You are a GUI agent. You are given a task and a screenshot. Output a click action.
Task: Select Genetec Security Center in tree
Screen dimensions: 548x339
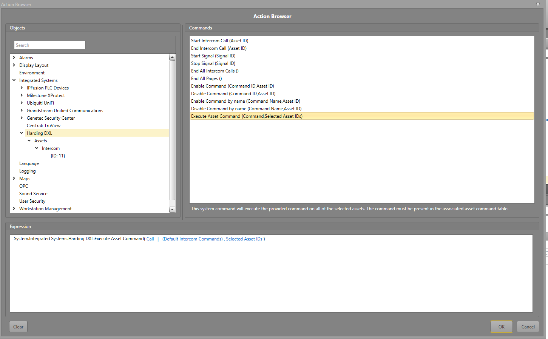(51, 118)
